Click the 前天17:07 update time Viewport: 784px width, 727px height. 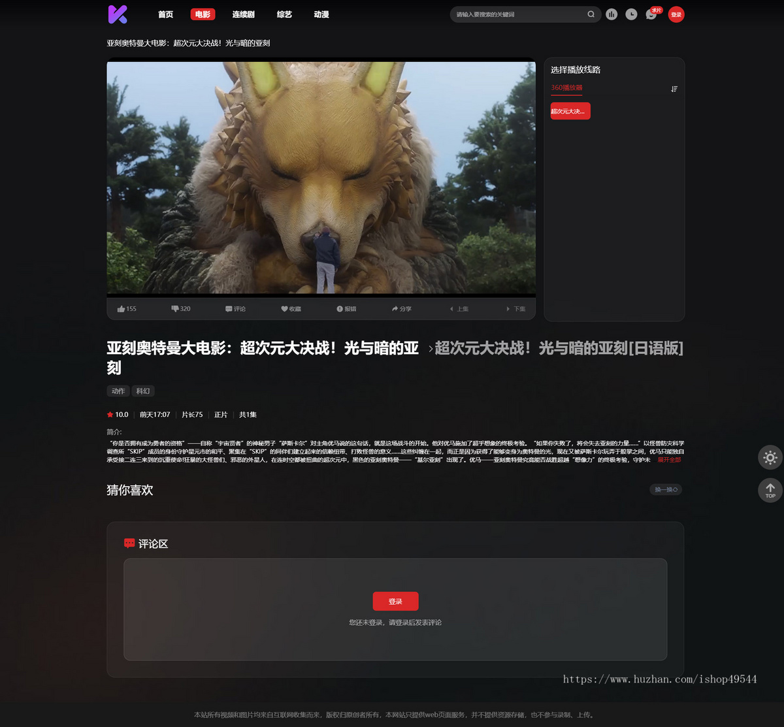click(155, 415)
